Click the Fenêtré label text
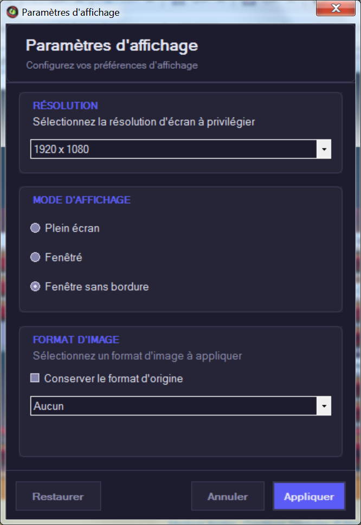Image resolution: width=361 pixels, height=525 pixels. tap(63, 257)
